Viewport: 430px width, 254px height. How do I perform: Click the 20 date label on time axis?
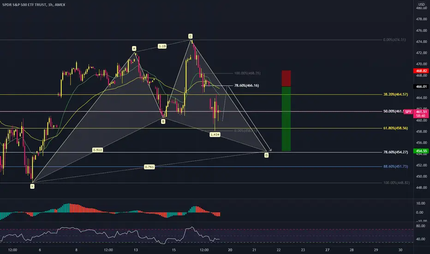(230, 250)
